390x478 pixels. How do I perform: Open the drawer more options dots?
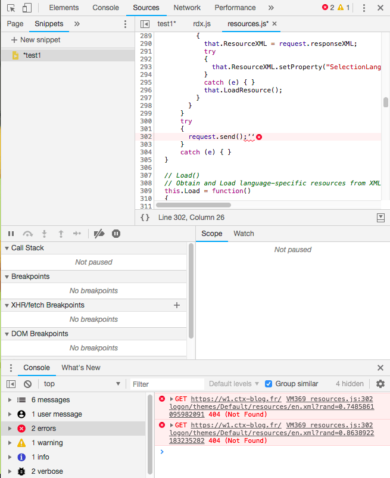(11, 368)
